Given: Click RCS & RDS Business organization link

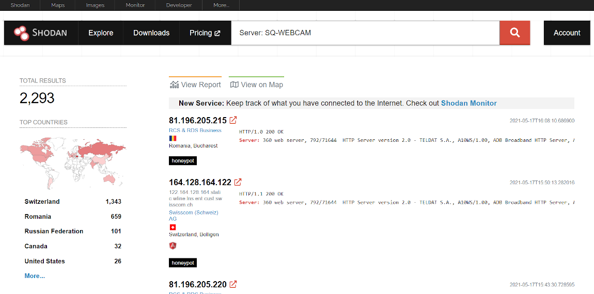Looking at the screenshot, I should pyautogui.click(x=195, y=130).
